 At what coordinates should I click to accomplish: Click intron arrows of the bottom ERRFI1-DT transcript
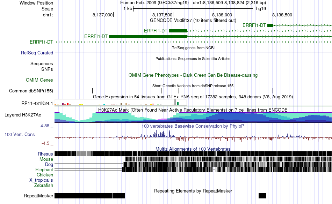193,42
